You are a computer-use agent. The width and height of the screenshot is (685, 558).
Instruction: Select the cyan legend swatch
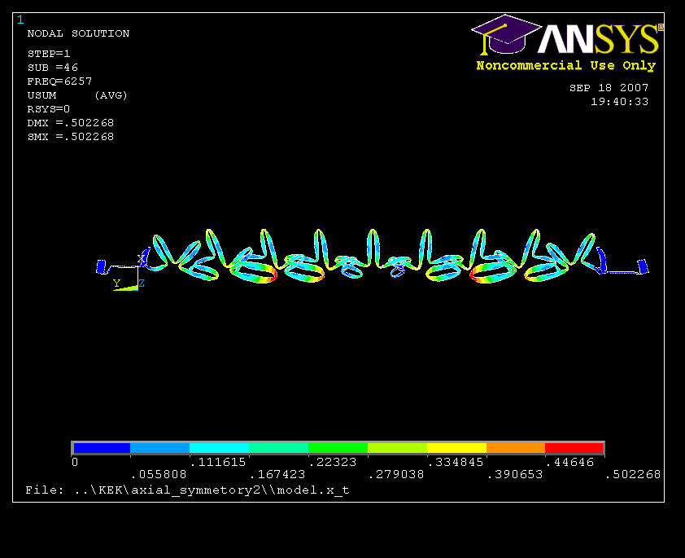220,448
